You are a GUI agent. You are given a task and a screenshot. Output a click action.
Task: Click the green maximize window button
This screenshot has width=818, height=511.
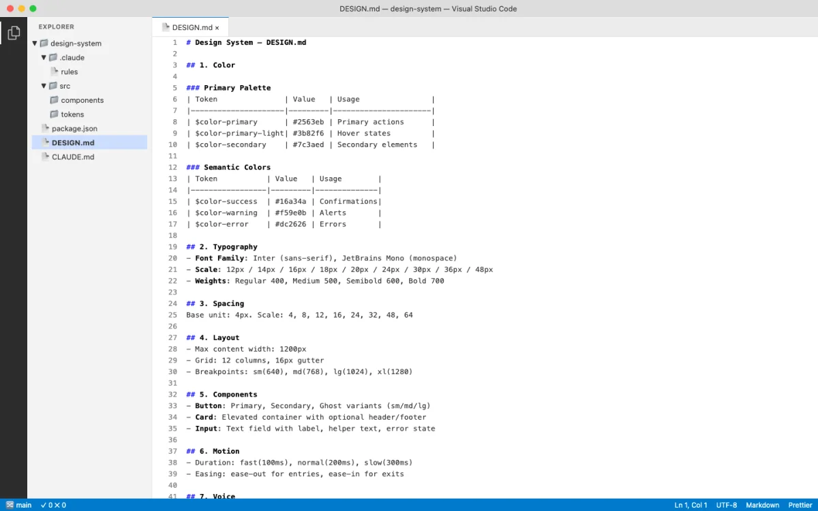(x=33, y=9)
